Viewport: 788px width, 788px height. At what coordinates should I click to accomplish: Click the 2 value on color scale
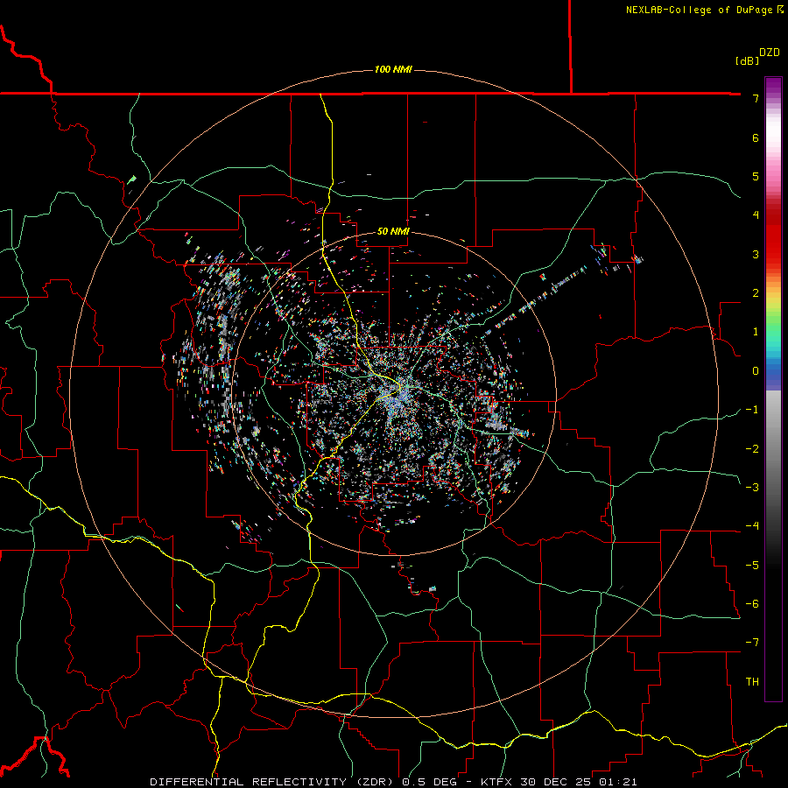point(756,293)
